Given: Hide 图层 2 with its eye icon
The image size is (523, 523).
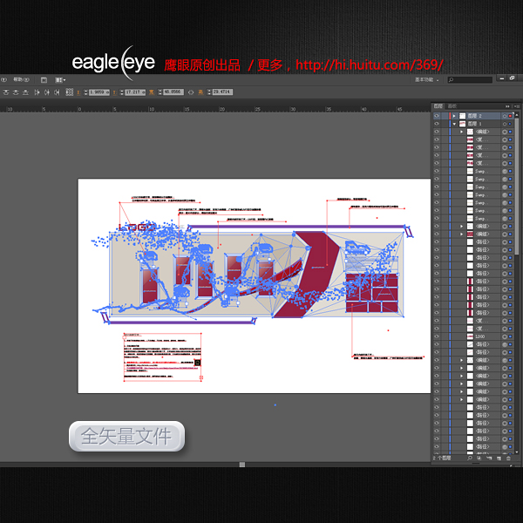Looking at the screenshot, I should [437, 116].
